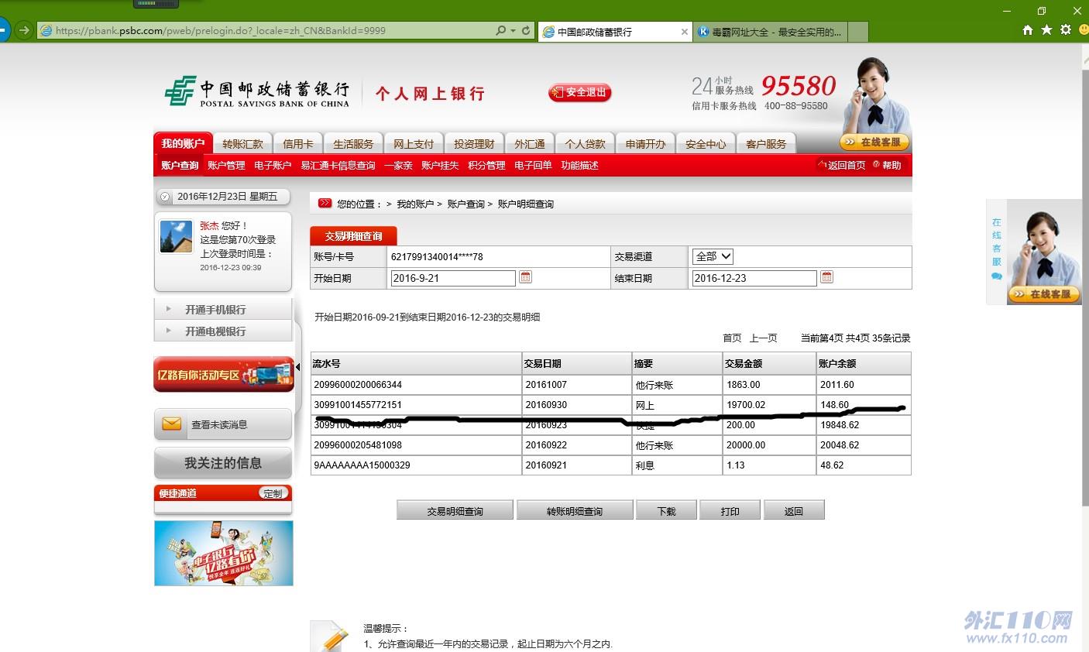
Task: Go to 上一页 previous page link
Action: 763,338
